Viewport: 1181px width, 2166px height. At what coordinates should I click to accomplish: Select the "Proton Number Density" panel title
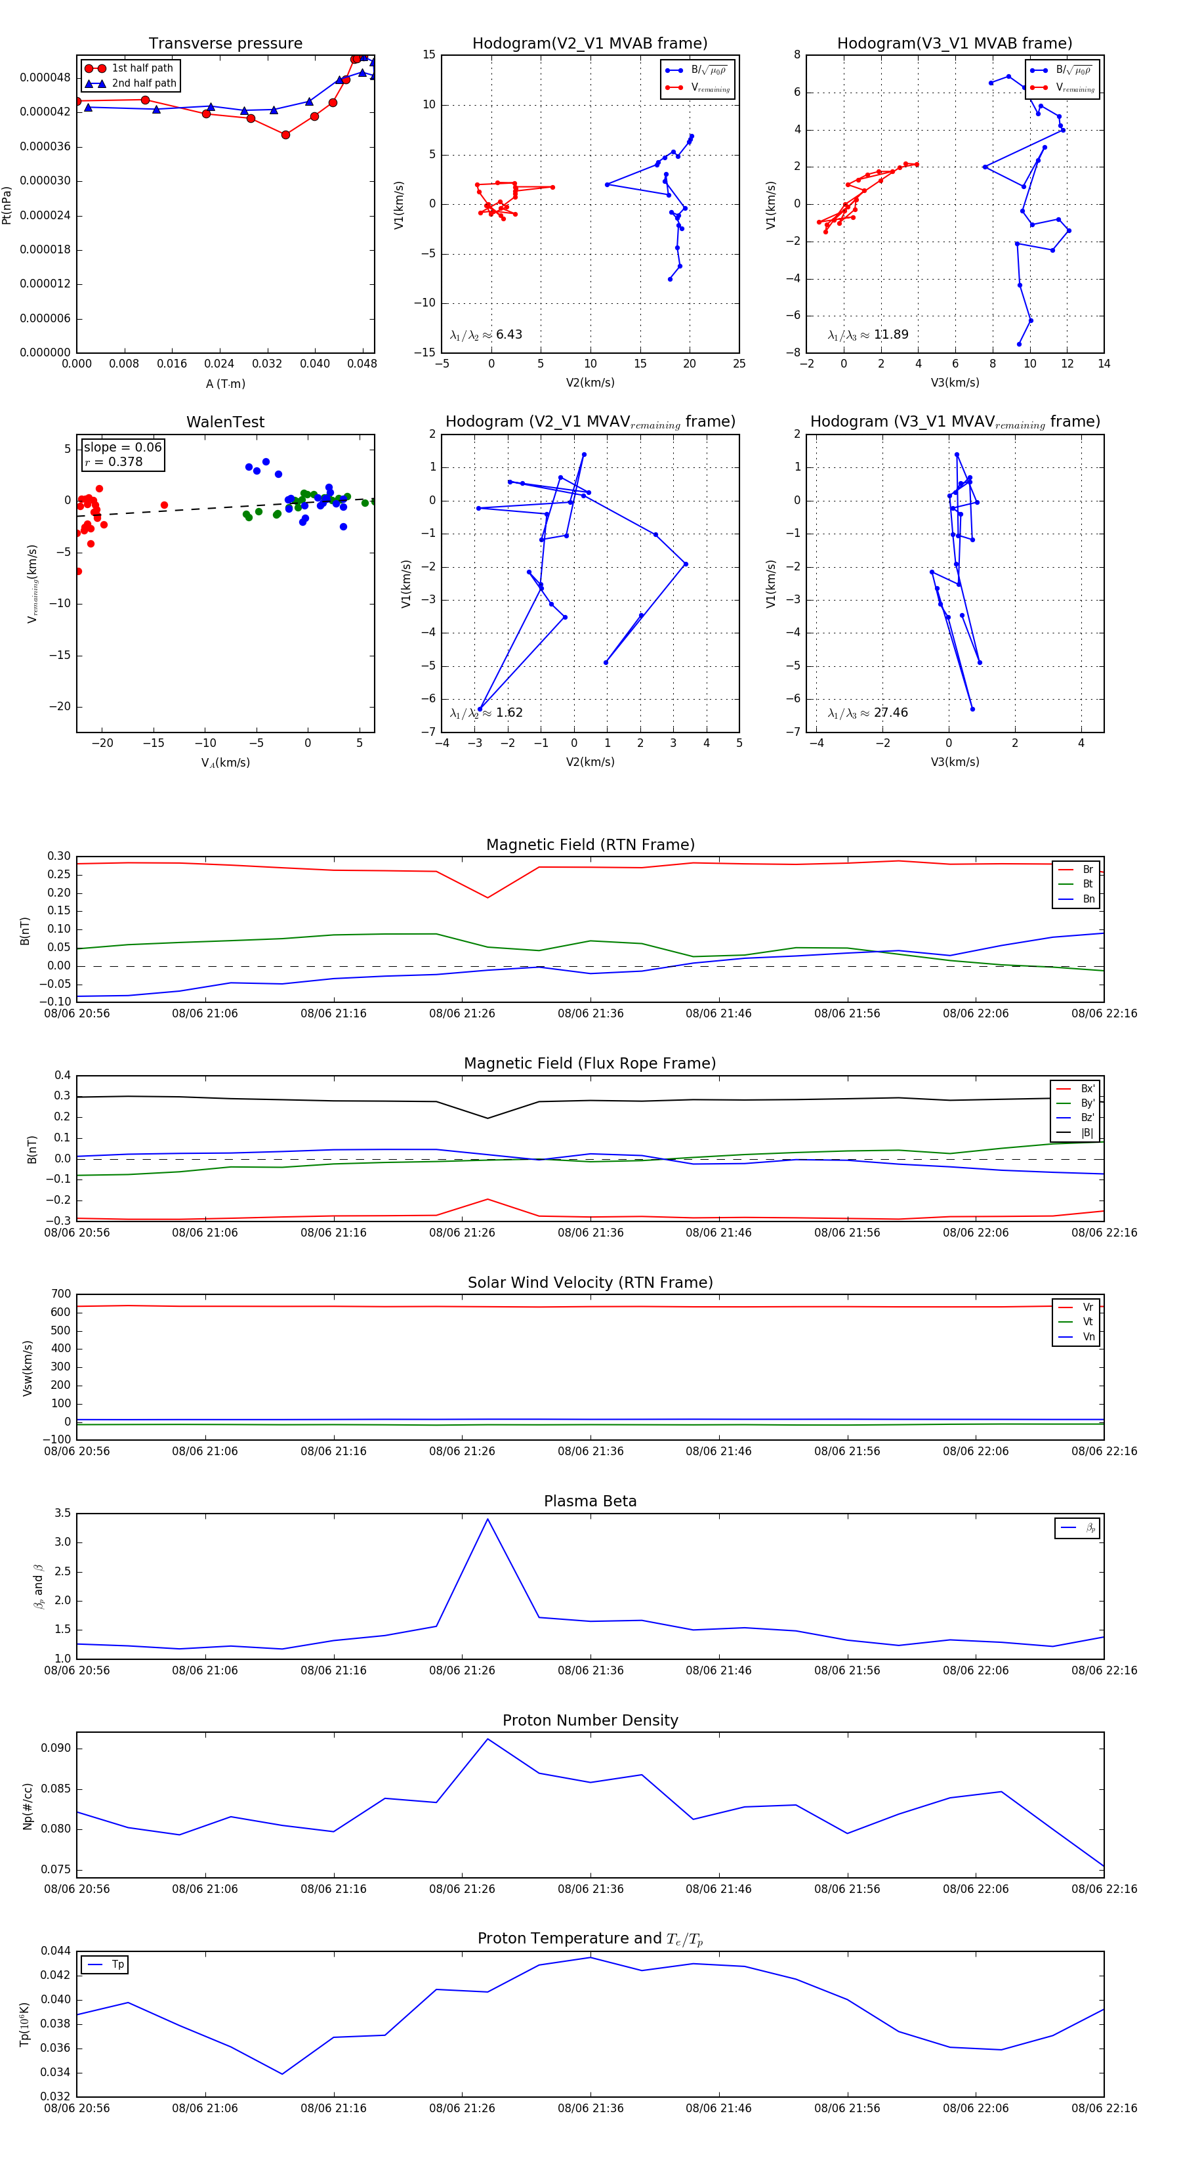click(x=590, y=1720)
